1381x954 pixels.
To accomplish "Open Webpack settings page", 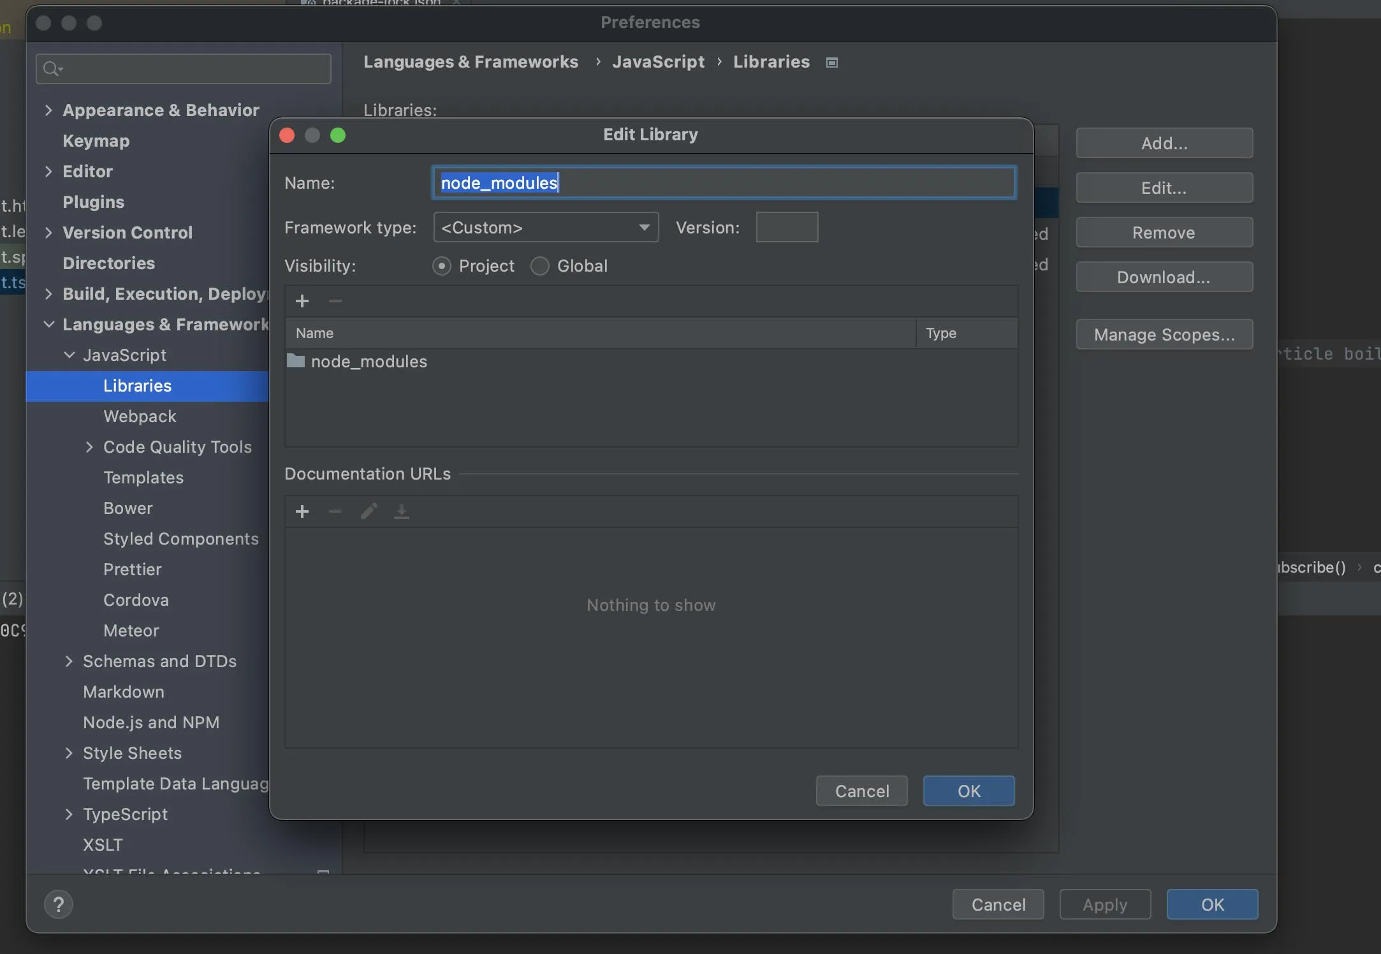I will [x=140, y=416].
